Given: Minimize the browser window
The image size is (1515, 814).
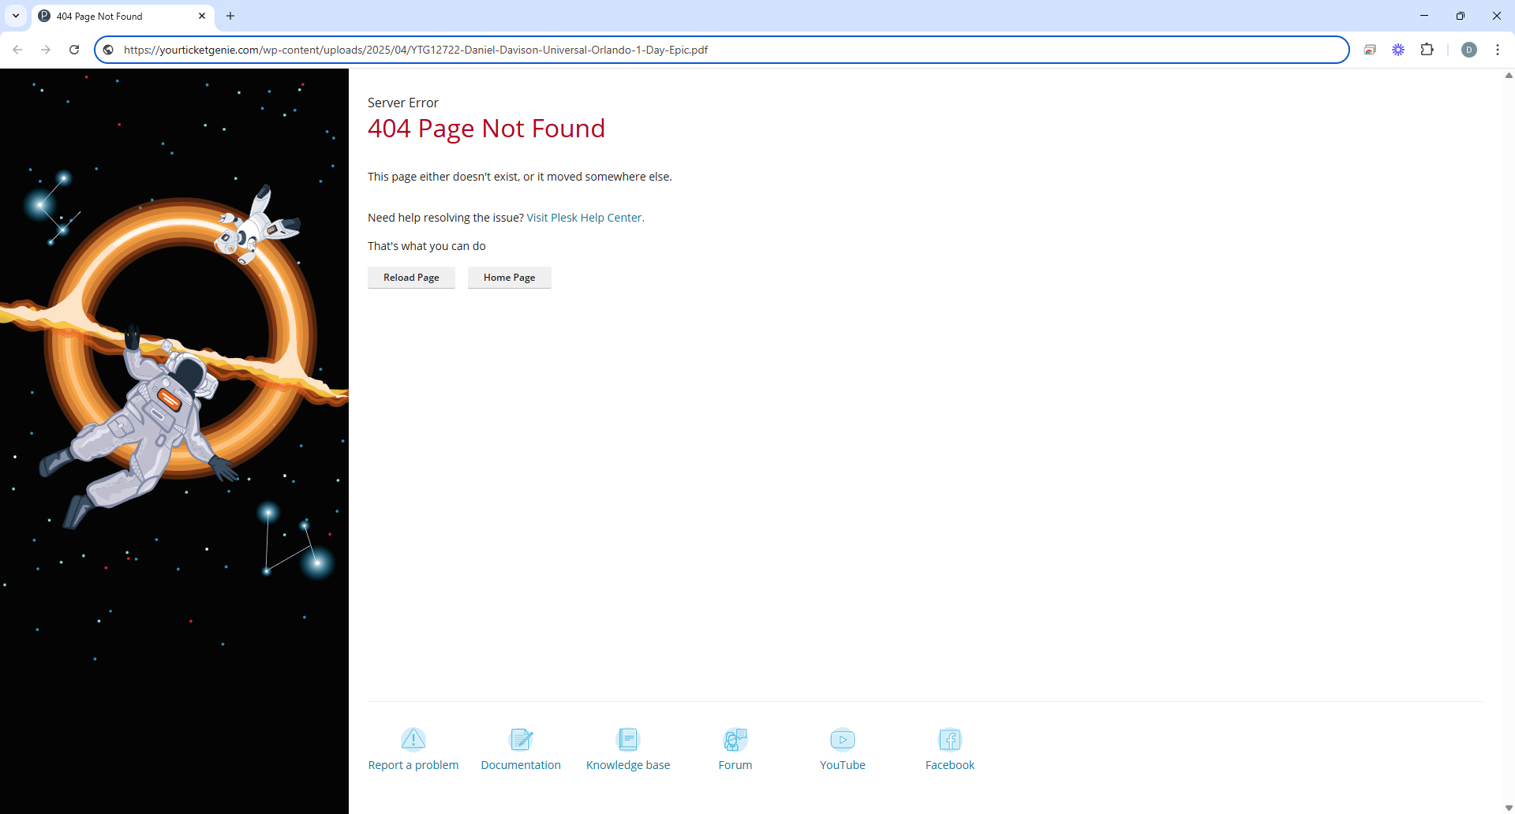Looking at the screenshot, I should 1424,16.
